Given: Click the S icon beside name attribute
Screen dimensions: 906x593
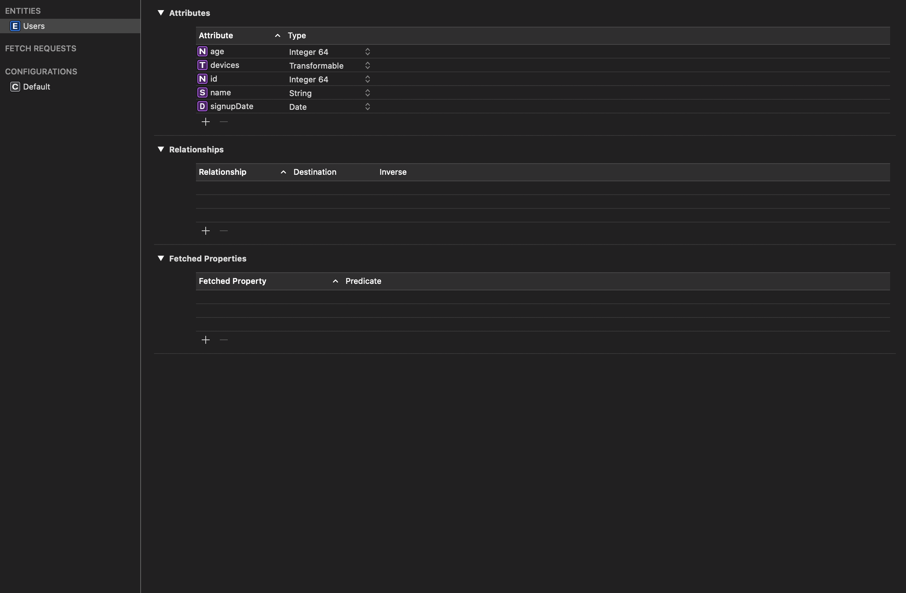Looking at the screenshot, I should [202, 92].
